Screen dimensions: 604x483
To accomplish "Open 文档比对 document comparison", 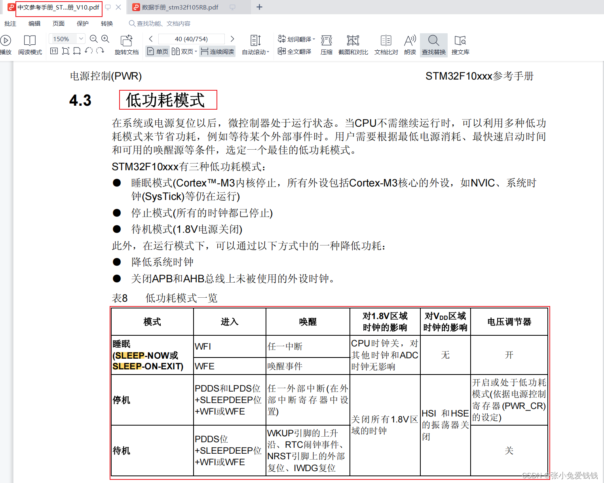I will click(x=386, y=45).
